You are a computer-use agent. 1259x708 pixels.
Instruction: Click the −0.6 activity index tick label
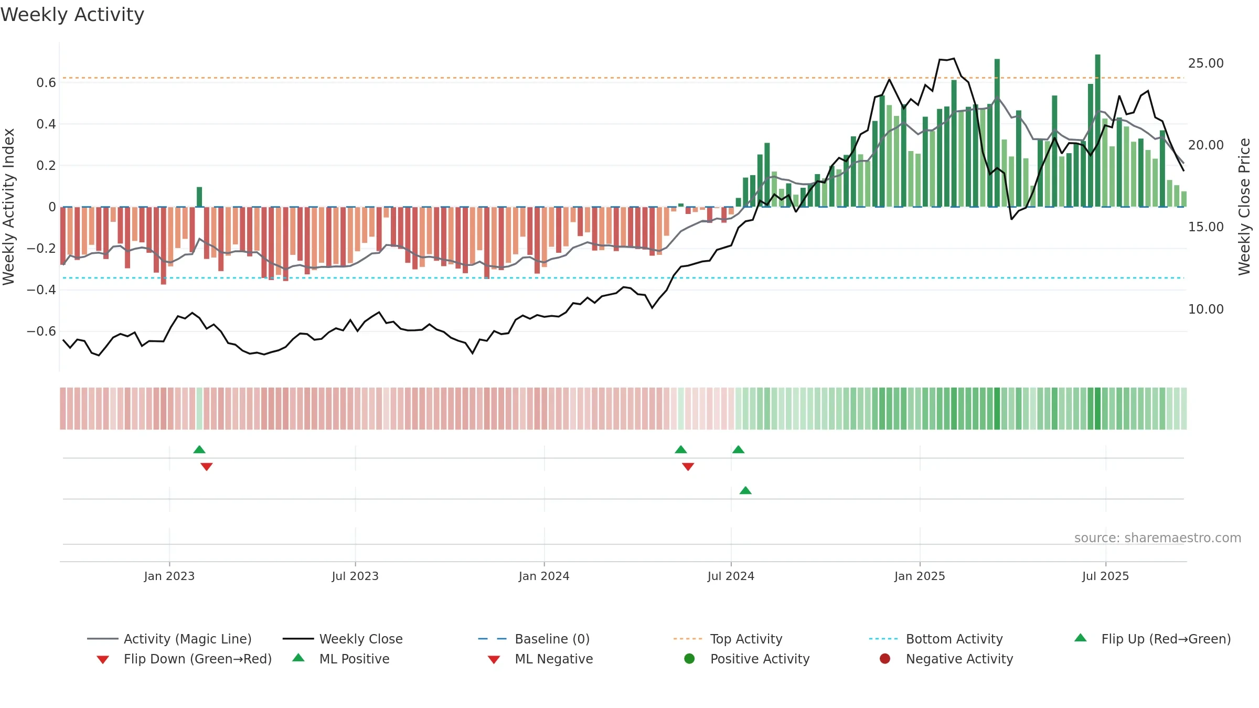[41, 331]
